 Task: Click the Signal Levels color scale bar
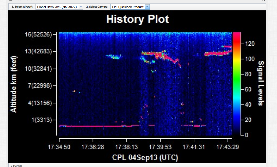[237, 84]
